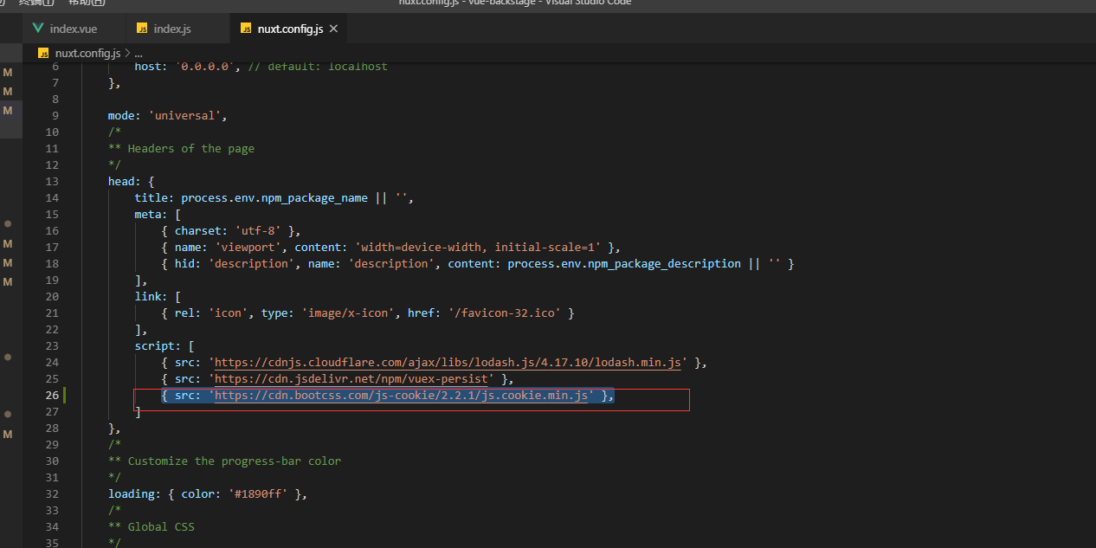Click the 'loading:' property key

pyautogui.click(x=134, y=494)
